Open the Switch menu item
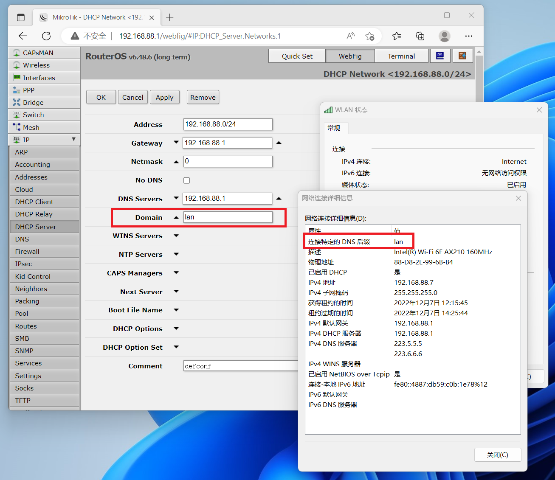This screenshot has height=480, width=555. 44,115
